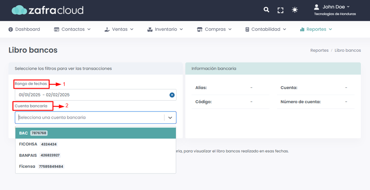Viewport: 370px width, 190px height.
Task: Expand the Reportes chevron
Action: (330, 29)
